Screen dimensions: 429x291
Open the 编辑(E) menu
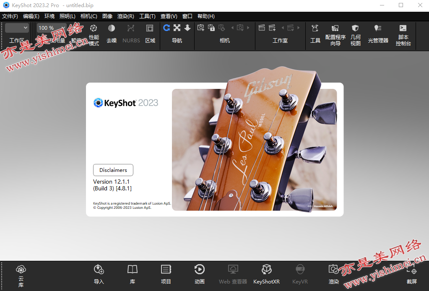pos(31,16)
